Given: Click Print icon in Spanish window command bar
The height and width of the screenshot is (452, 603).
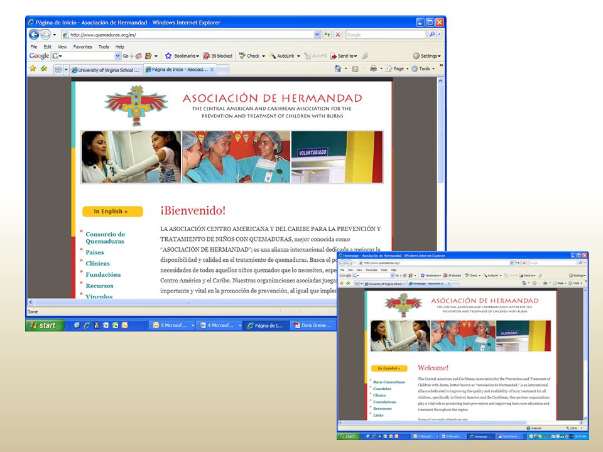Looking at the screenshot, I should pos(373,69).
